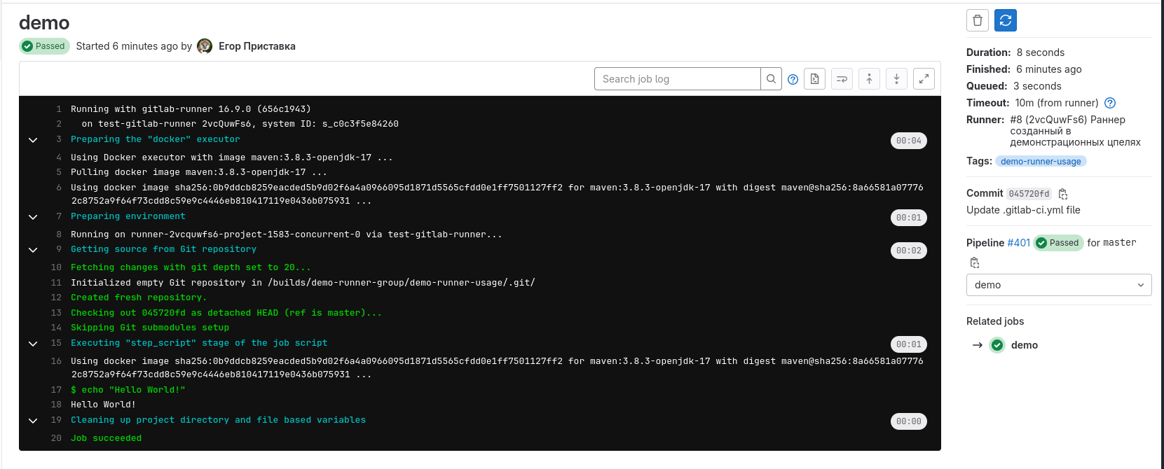Collapse 'Executing step_script stage' section

point(33,344)
